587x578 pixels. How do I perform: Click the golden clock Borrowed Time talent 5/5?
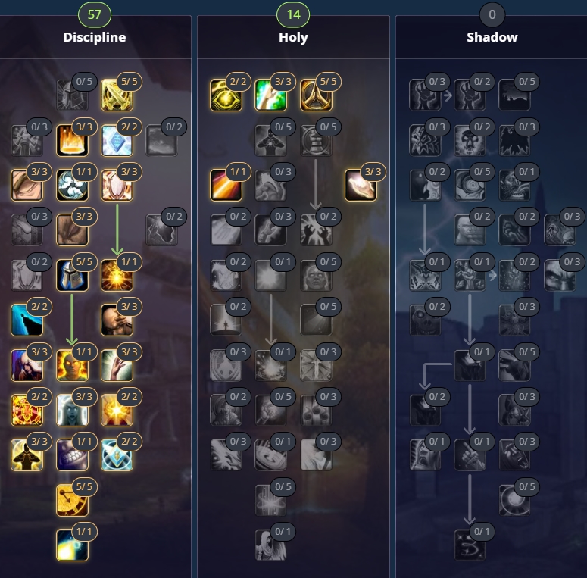pos(72,500)
